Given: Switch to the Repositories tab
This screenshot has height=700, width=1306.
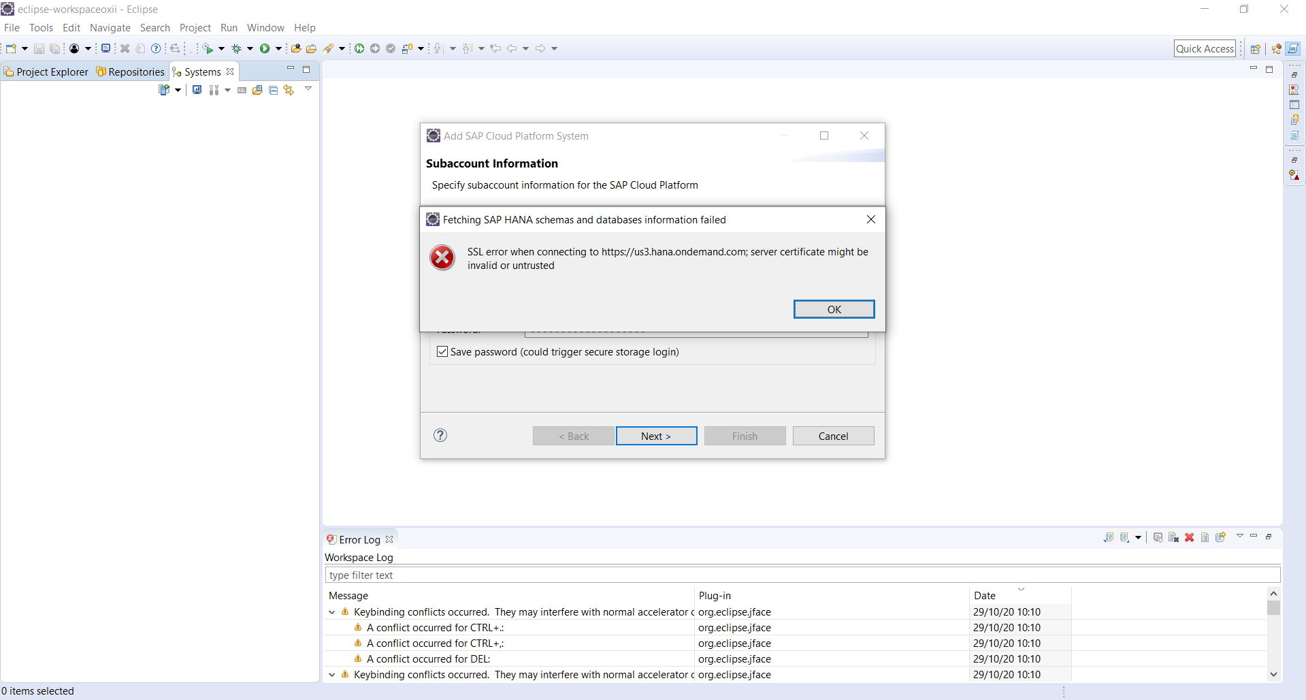Looking at the screenshot, I should click(x=131, y=71).
